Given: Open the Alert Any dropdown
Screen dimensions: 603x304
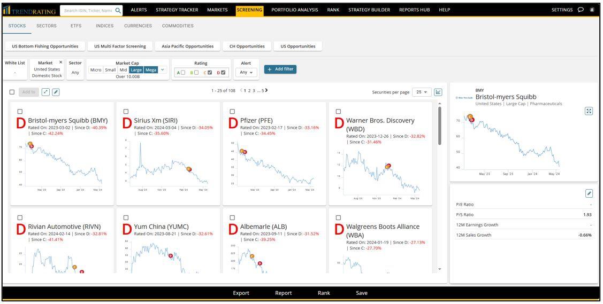Looking at the screenshot, I should tap(246, 72).
